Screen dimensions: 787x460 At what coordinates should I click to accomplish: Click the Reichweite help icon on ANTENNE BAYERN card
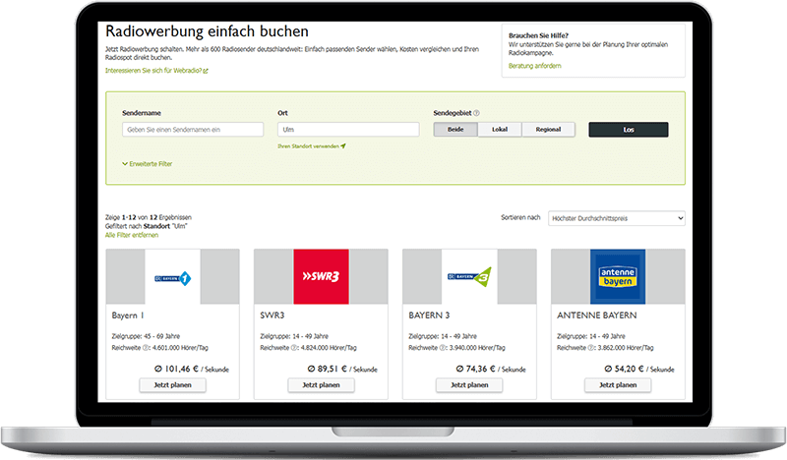point(591,348)
